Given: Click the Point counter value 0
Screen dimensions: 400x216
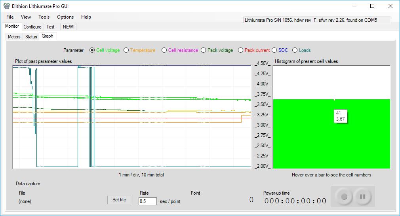Looking at the screenshot, I should pyautogui.click(x=251, y=200).
